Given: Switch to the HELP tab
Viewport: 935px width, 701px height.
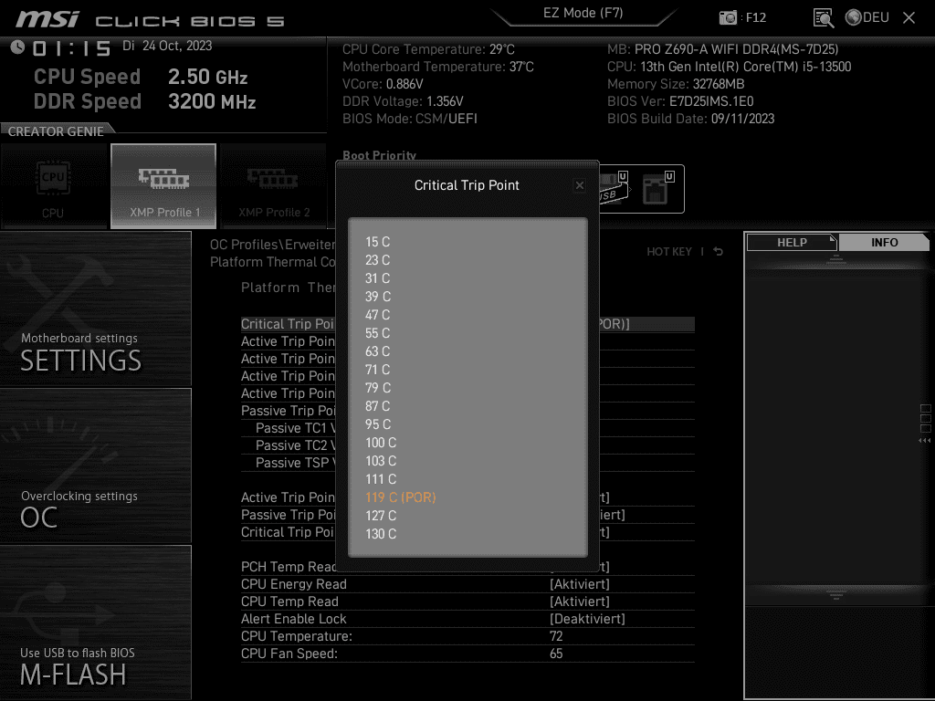Looking at the screenshot, I should 792,243.
